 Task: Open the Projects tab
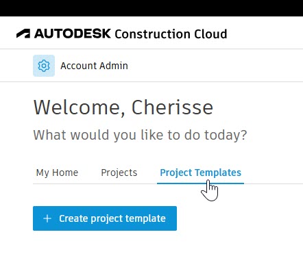(x=119, y=173)
